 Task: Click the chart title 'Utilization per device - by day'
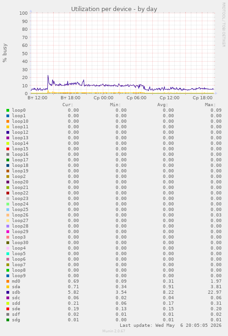(114, 9)
